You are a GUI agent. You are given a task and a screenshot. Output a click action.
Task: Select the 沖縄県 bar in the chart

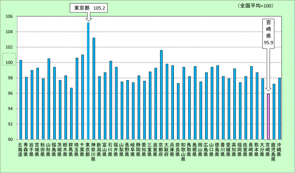(279, 109)
